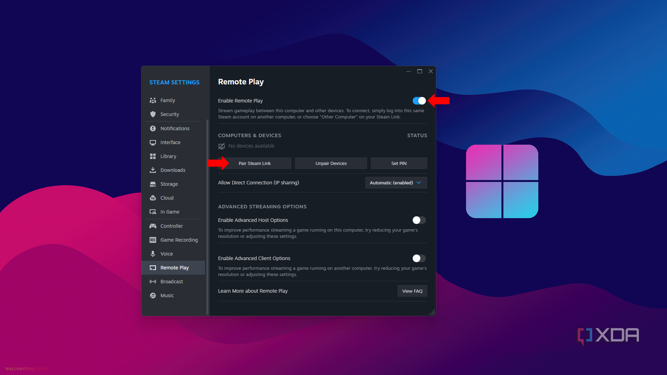Open Music settings page
Viewport: 667px width, 375px height.
(173, 295)
